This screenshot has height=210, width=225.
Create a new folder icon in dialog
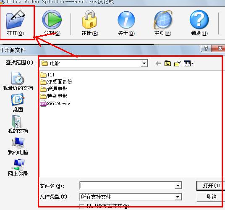pyautogui.click(x=178, y=63)
